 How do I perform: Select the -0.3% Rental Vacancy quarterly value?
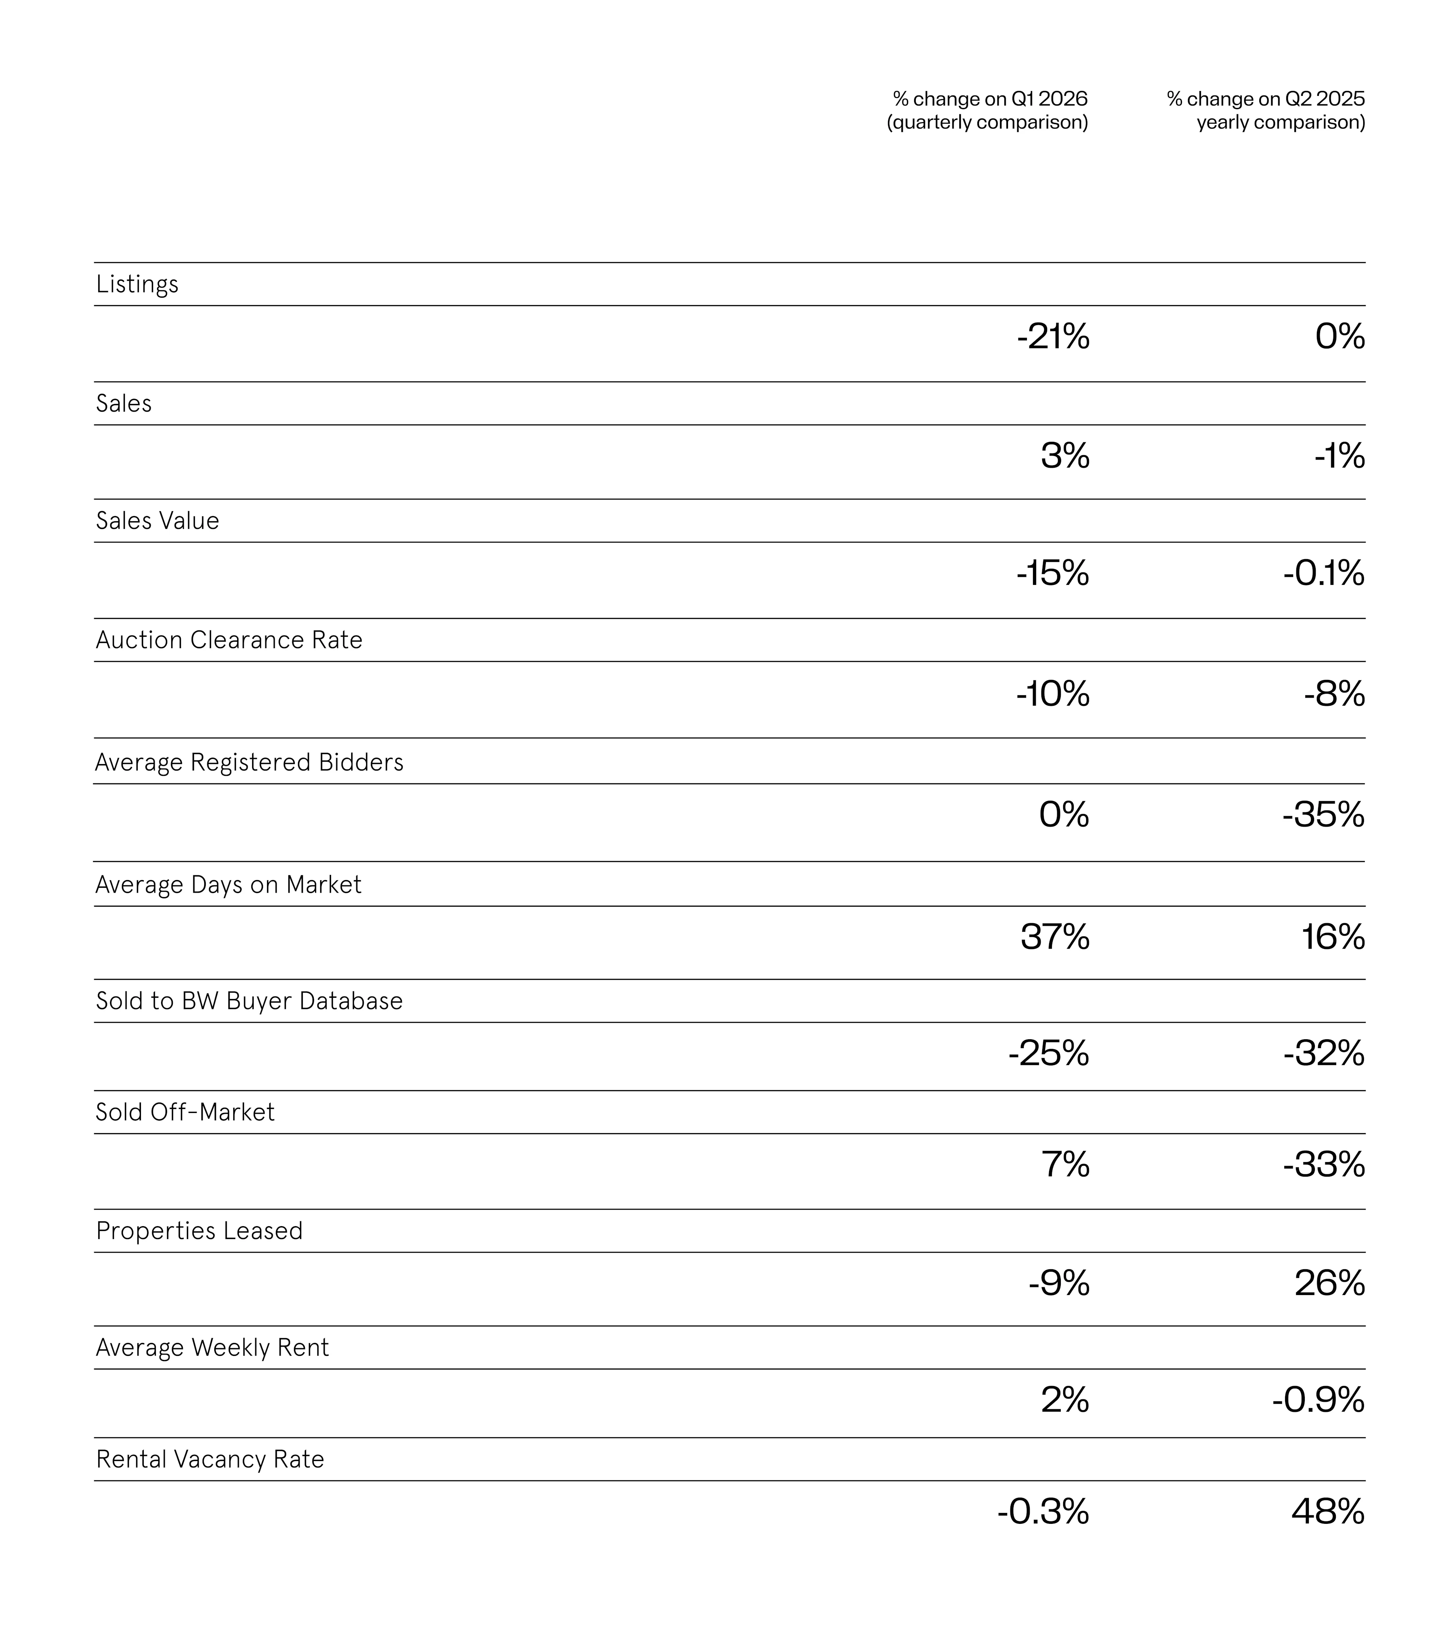click(x=1043, y=1512)
